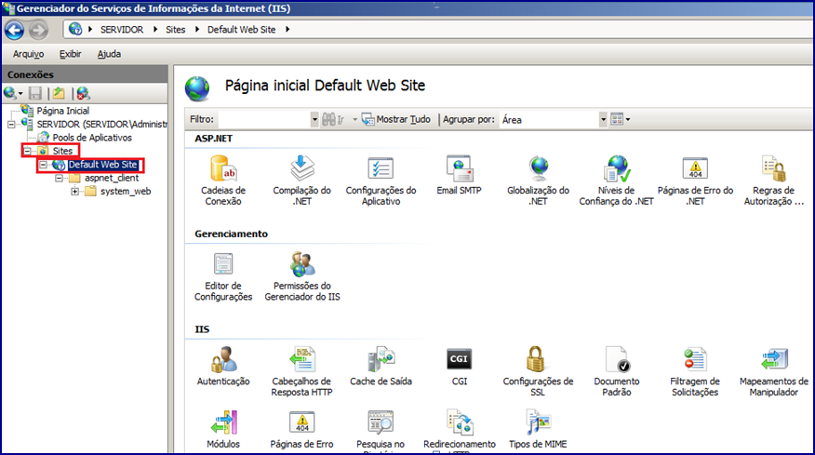
Task: Expand the system_web folder node
Action: pyautogui.click(x=74, y=192)
